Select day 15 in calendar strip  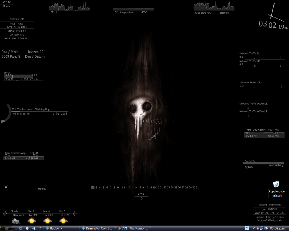(139, 188)
